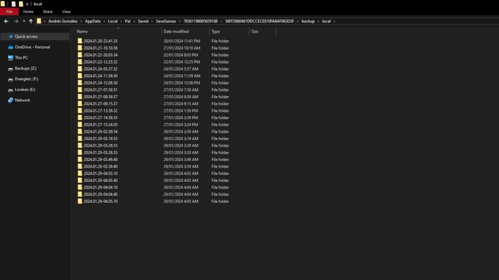Go to Saved breadcrumb folder
The height and width of the screenshot is (280, 499).
(143, 21)
